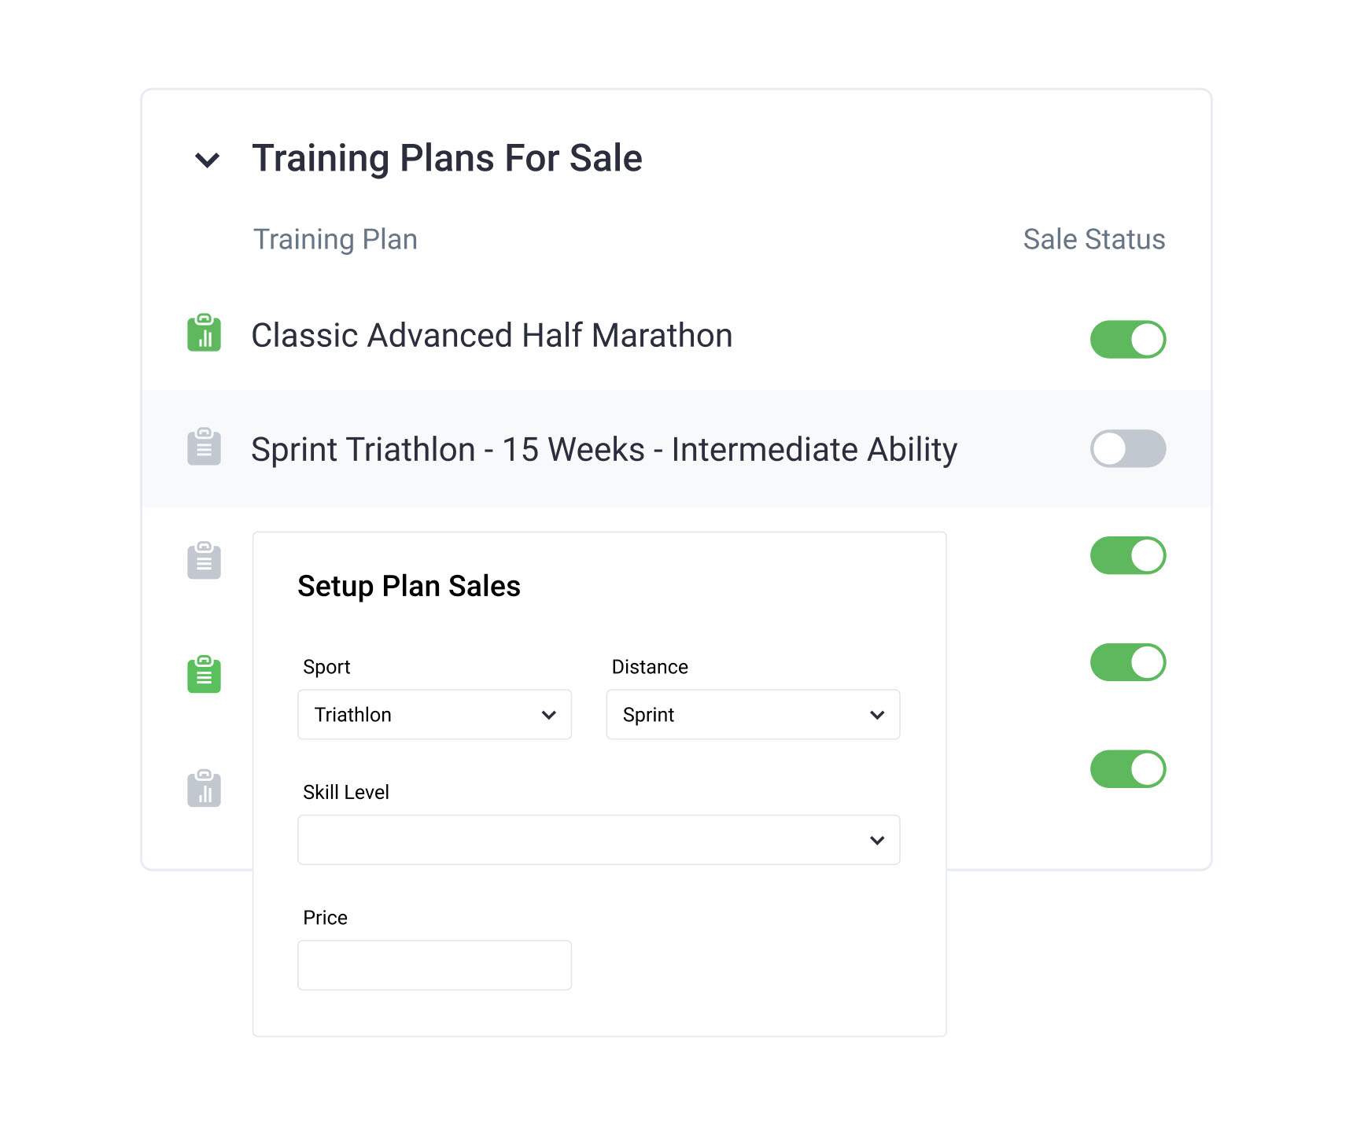Click the Sprint Triathlon plan clipboard icon
Screen dimensions: 1353x1127
coord(204,447)
